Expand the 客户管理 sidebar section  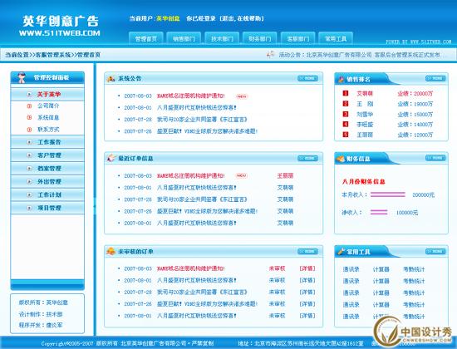(x=47, y=155)
